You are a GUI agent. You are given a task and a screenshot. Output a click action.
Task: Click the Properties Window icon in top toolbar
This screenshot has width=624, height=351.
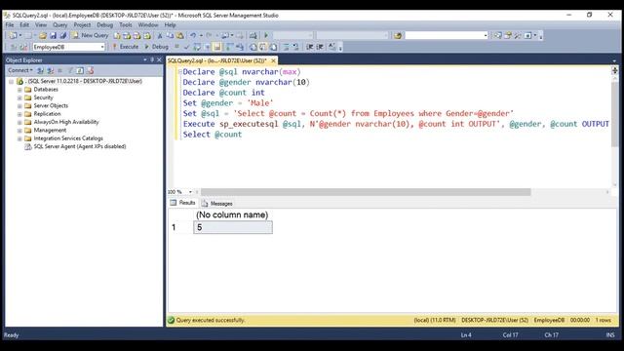pyautogui.click(x=508, y=35)
